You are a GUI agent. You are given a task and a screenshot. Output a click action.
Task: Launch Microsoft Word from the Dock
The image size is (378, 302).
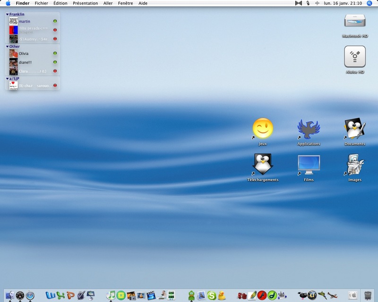[51, 295]
